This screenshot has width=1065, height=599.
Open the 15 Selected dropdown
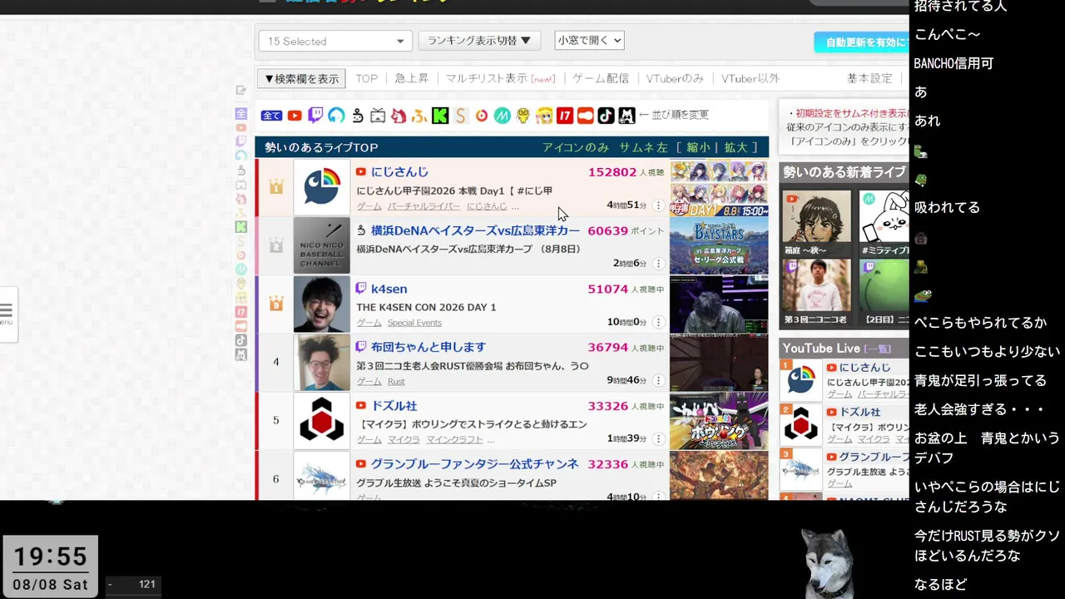[x=335, y=41]
